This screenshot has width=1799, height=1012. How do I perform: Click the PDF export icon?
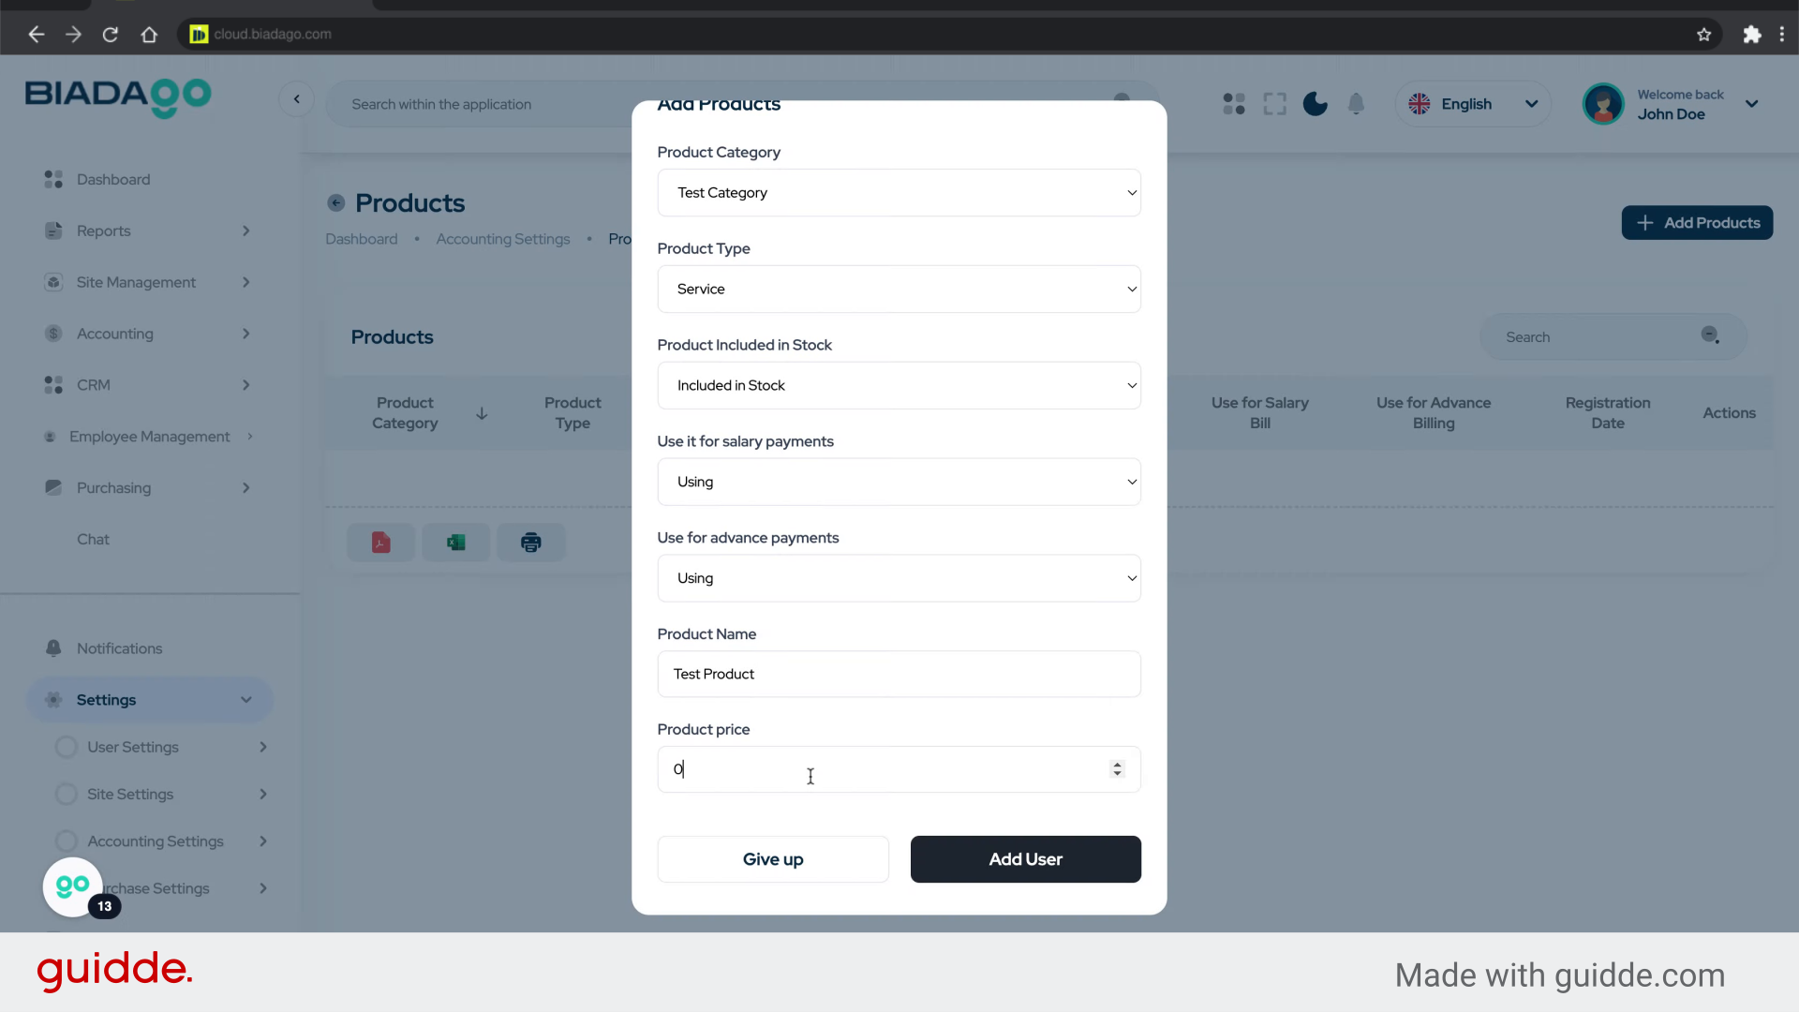380,543
